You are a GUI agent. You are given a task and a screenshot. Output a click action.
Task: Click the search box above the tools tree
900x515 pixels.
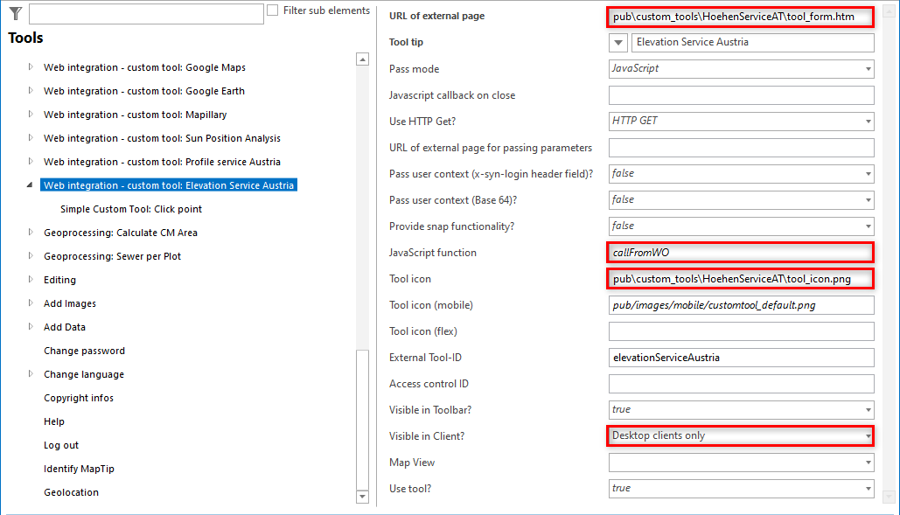144,13
